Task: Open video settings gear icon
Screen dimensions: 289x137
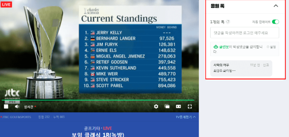Action: coord(156,107)
